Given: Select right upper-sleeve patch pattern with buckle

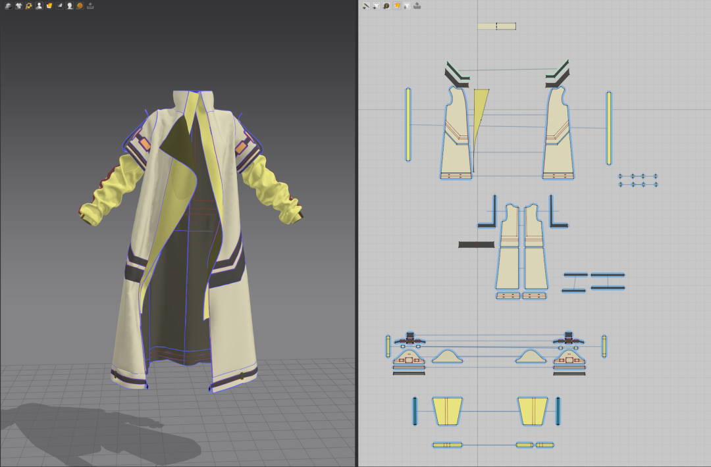Looking at the screenshot, I should [569, 358].
